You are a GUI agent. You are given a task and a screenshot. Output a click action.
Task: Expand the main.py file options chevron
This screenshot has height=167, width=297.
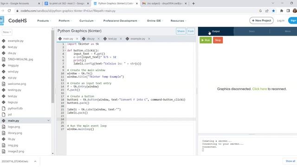48,121
